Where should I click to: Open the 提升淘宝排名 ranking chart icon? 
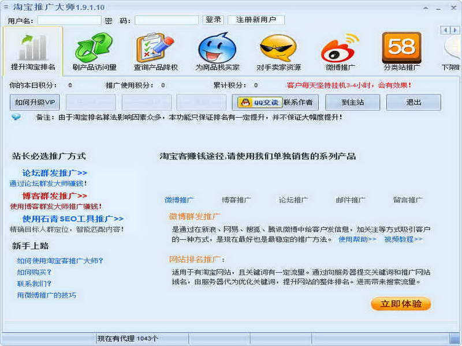tap(33, 48)
